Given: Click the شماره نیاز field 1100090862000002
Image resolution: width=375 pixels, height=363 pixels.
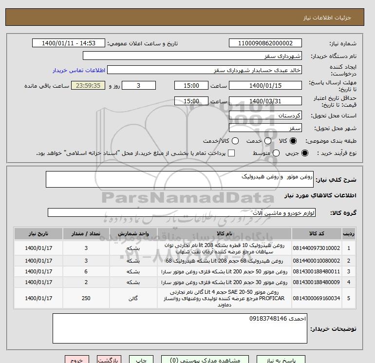Looking at the screenshot, I should coord(265,43).
